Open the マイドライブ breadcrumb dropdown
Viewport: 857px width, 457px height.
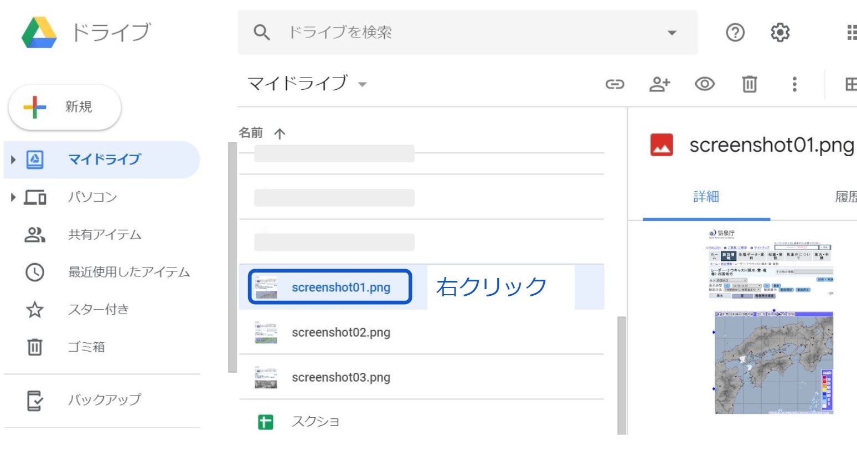pos(362,85)
